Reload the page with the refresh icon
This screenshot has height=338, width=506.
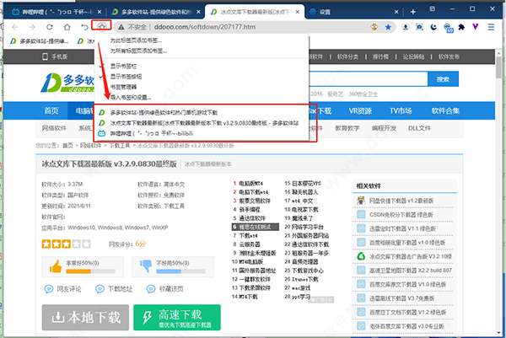(x=50, y=27)
